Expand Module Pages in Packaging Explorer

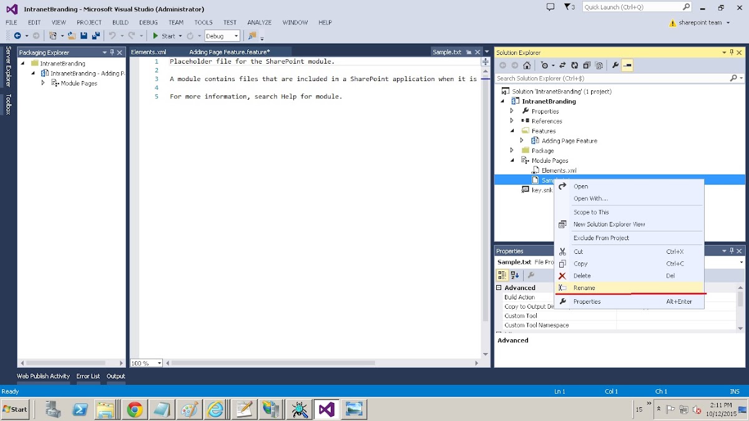click(43, 83)
